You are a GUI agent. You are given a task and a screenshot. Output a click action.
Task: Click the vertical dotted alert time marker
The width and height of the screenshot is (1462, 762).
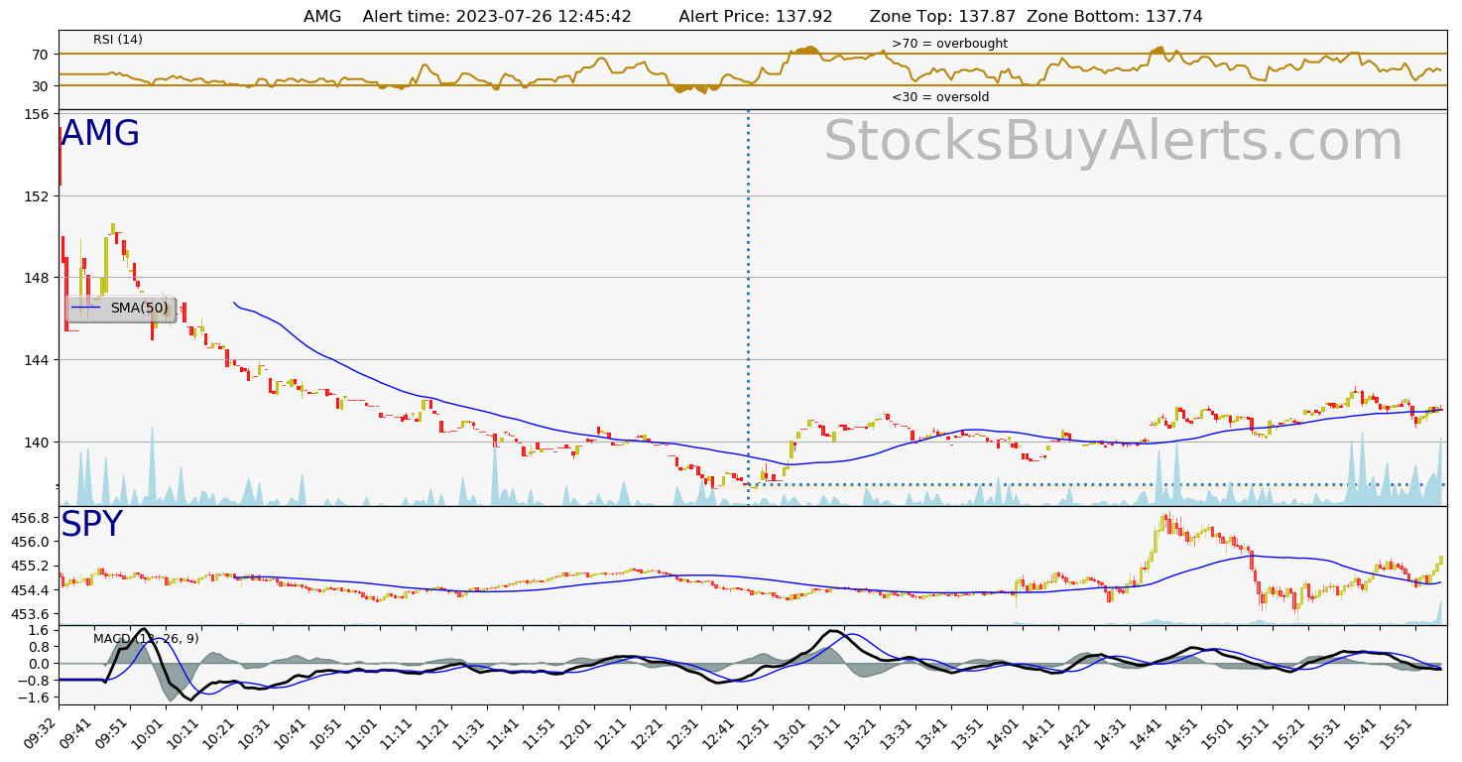point(748,308)
